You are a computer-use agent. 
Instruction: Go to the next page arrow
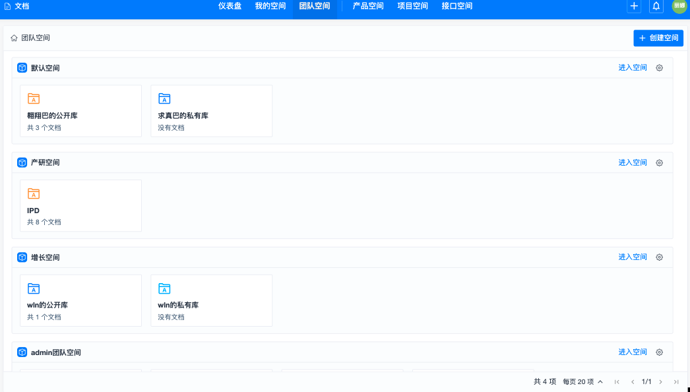click(x=660, y=381)
